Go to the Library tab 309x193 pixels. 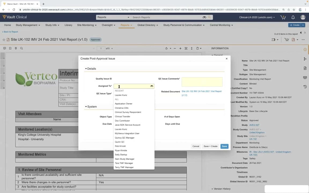pos(68,25)
